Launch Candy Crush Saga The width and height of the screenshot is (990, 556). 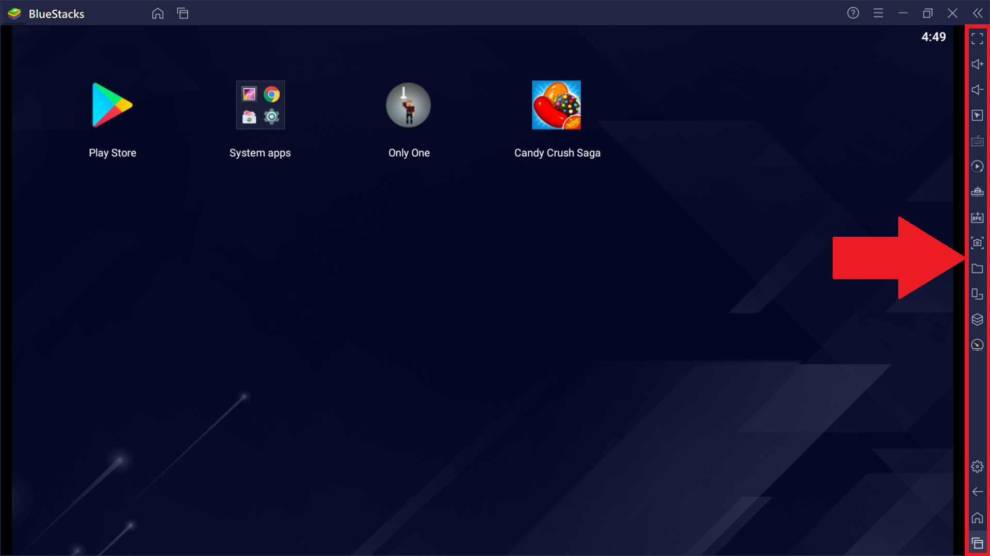tap(556, 105)
